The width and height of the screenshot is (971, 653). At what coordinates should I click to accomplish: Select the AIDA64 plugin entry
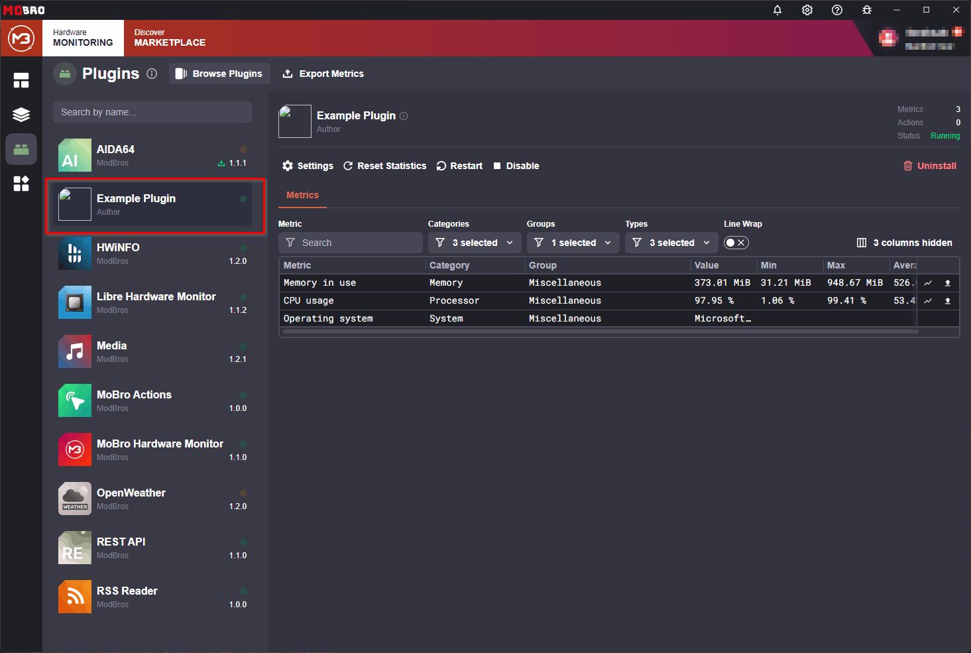152,155
